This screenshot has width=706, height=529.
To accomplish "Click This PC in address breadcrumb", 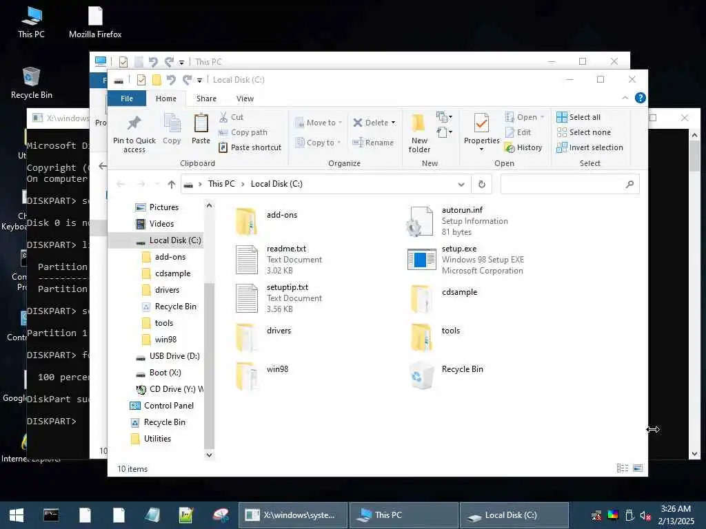I will coord(221,184).
